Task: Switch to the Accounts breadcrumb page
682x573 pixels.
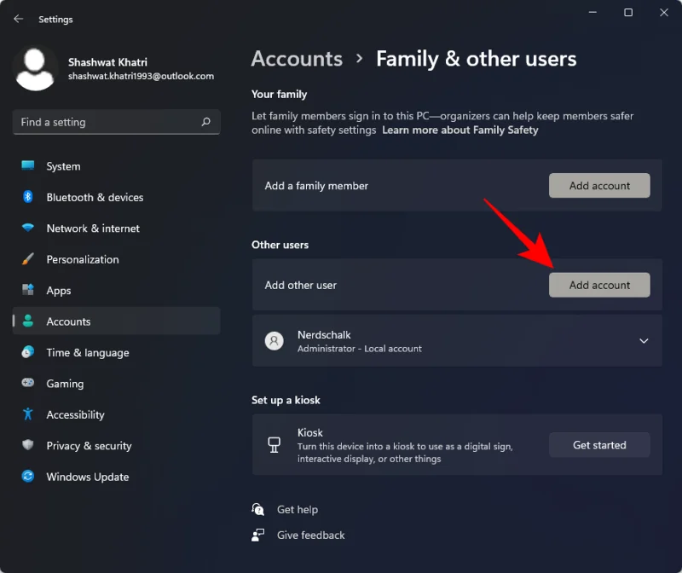Action: [297, 58]
